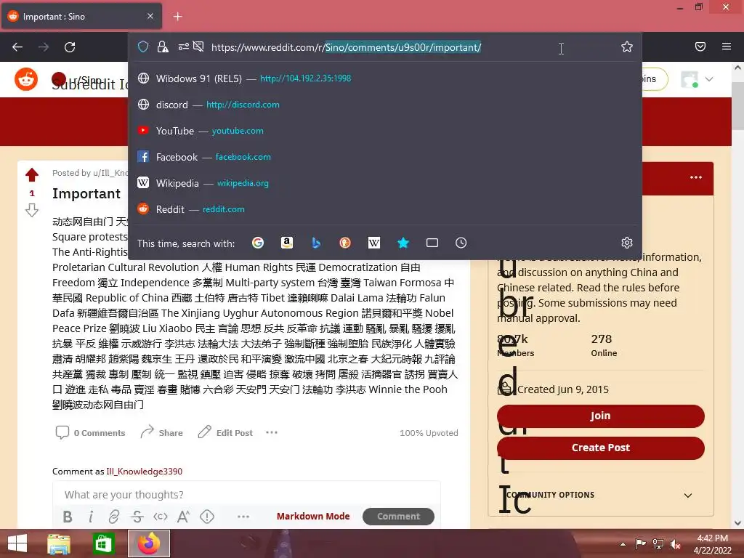The width and height of the screenshot is (744, 558).
Task: Search bookmarks using the star shortcut
Action: [x=403, y=243]
